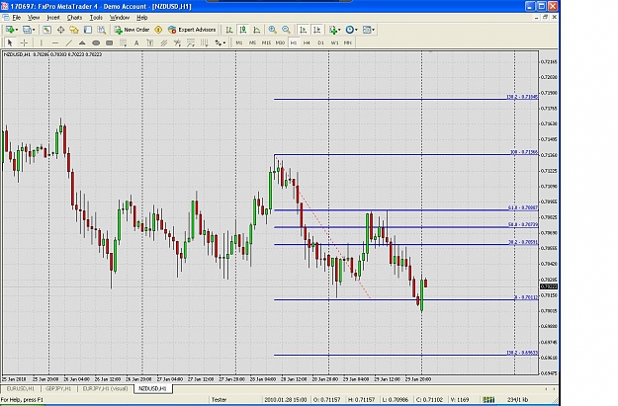Switch to the GBPJPY,H1 chart tab
The width and height of the screenshot is (618, 406).
(58, 388)
